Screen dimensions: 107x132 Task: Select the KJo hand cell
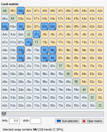(13, 34)
